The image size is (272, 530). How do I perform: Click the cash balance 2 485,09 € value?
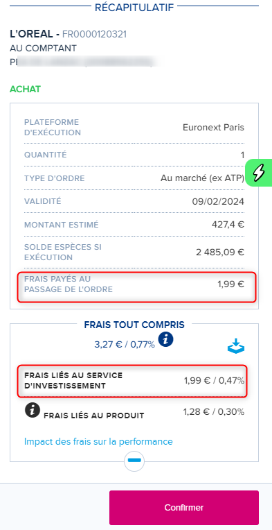(x=220, y=252)
